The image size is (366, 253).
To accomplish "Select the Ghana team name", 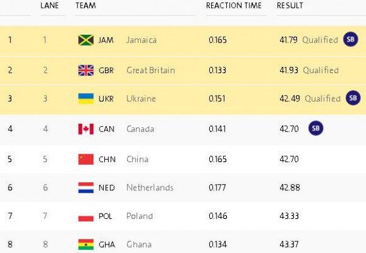I will 139,244.
